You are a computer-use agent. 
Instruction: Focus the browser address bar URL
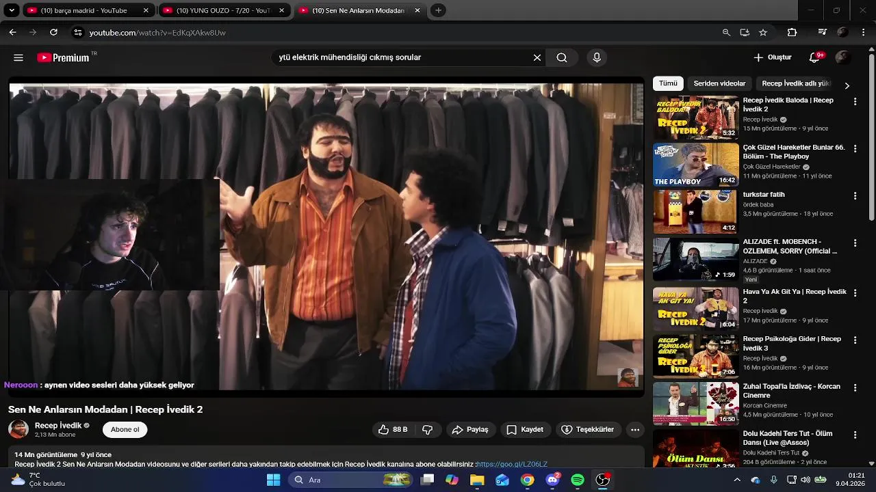click(157, 32)
